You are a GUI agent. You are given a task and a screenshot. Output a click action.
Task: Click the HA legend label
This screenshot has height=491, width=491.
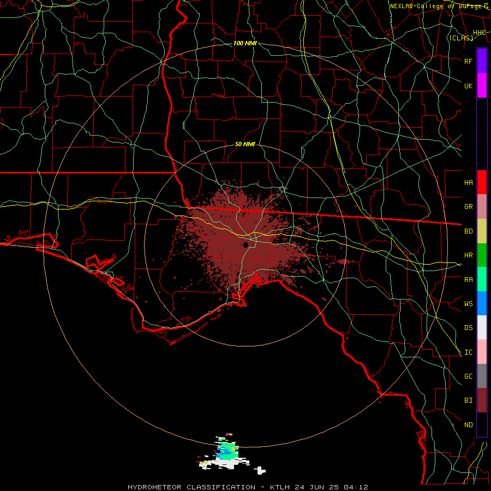click(468, 183)
